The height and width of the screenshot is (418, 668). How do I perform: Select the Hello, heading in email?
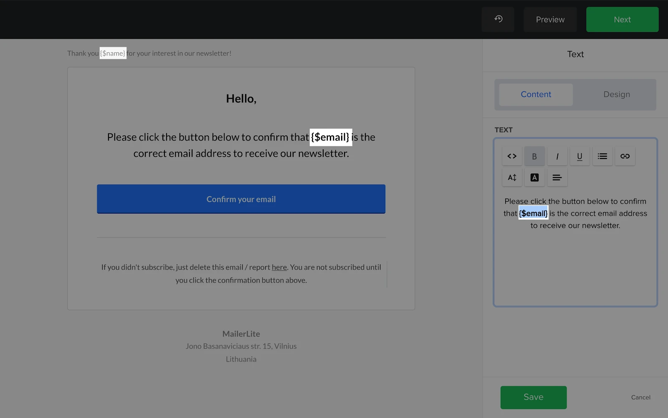241,99
